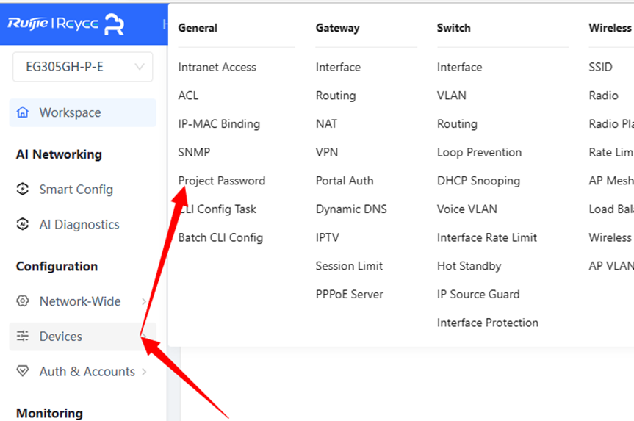Screen dimensions: 634x421
Task: Click the Network-Wide gear icon
Action: [x=23, y=301]
